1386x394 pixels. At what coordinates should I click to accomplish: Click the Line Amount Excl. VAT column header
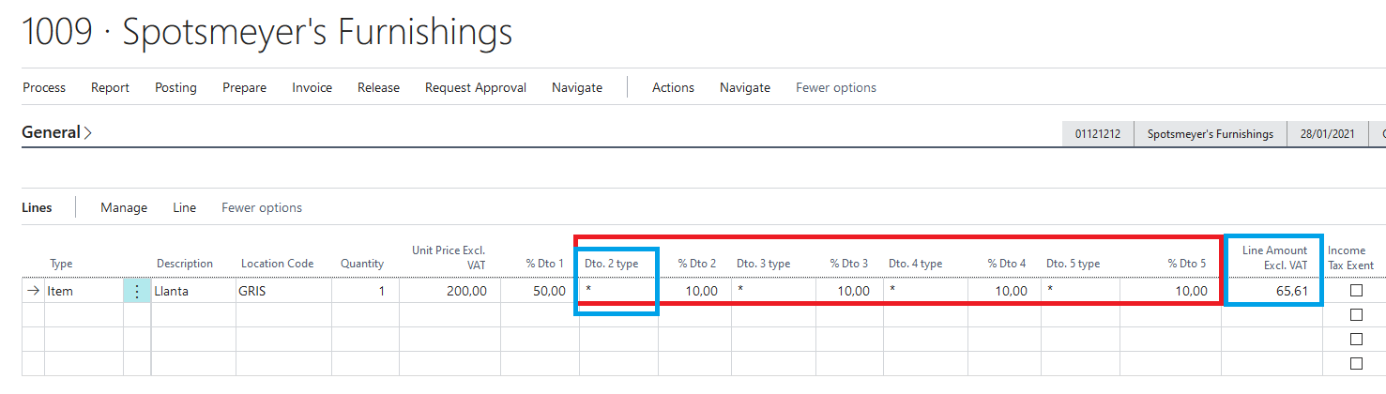[x=1274, y=257]
